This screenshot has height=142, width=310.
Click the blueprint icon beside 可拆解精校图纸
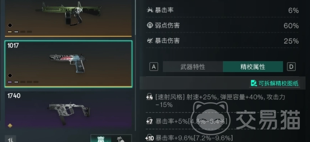[254, 83]
